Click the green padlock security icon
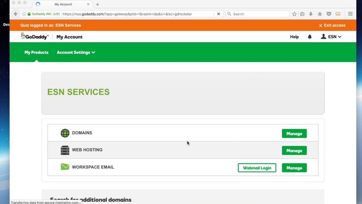Screen dimensions: 362x204 click(29, 14)
